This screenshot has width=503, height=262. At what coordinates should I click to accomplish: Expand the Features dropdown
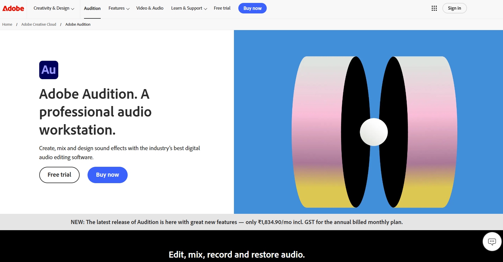pos(119,8)
